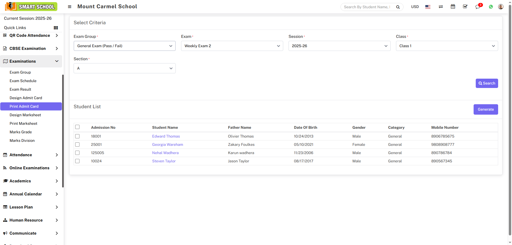Open Georgia Wareham student link
The height and width of the screenshot is (245, 512).
(x=167, y=144)
